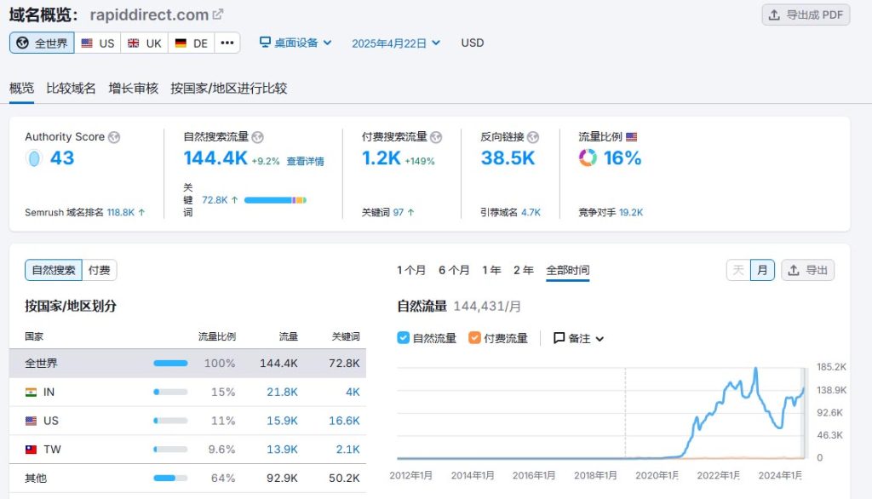This screenshot has width=872, height=499.
Task: Open the ••• more countries menu
Action: pyautogui.click(x=227, y=43)
